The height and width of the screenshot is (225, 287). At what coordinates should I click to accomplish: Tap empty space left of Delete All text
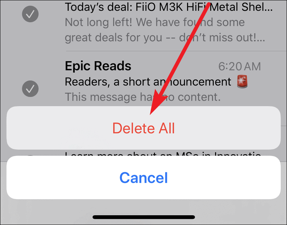coord(59,128)
